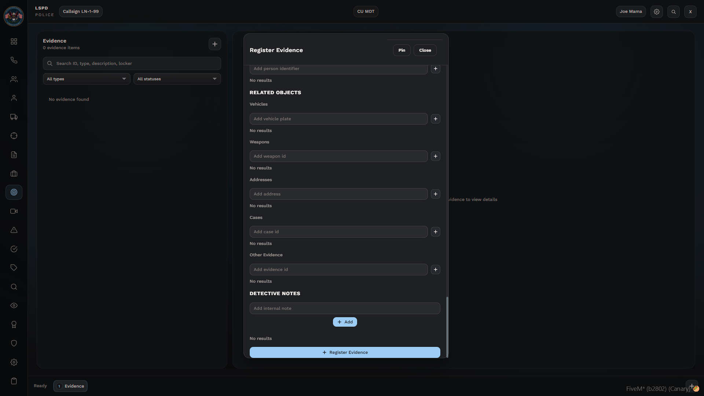Viewport: 704px width, 396px height.
Task: Click the Callsign LN-1-99 badge
Action: click(81, 11)
